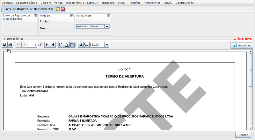The image size is (255, 140).
Task: Collapse the Limpar Filtros section
Action: pos(4,38)
